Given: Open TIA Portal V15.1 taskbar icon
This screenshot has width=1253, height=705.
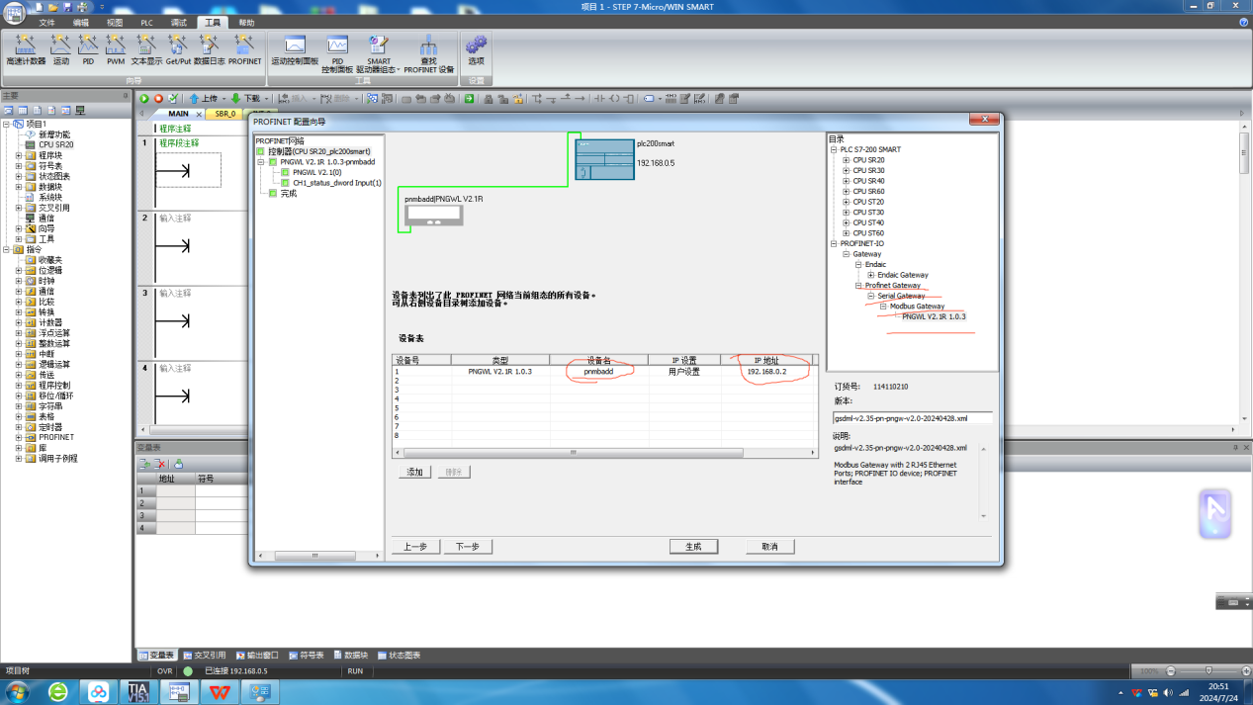Looking at the screenshot, I should point(137,692).
